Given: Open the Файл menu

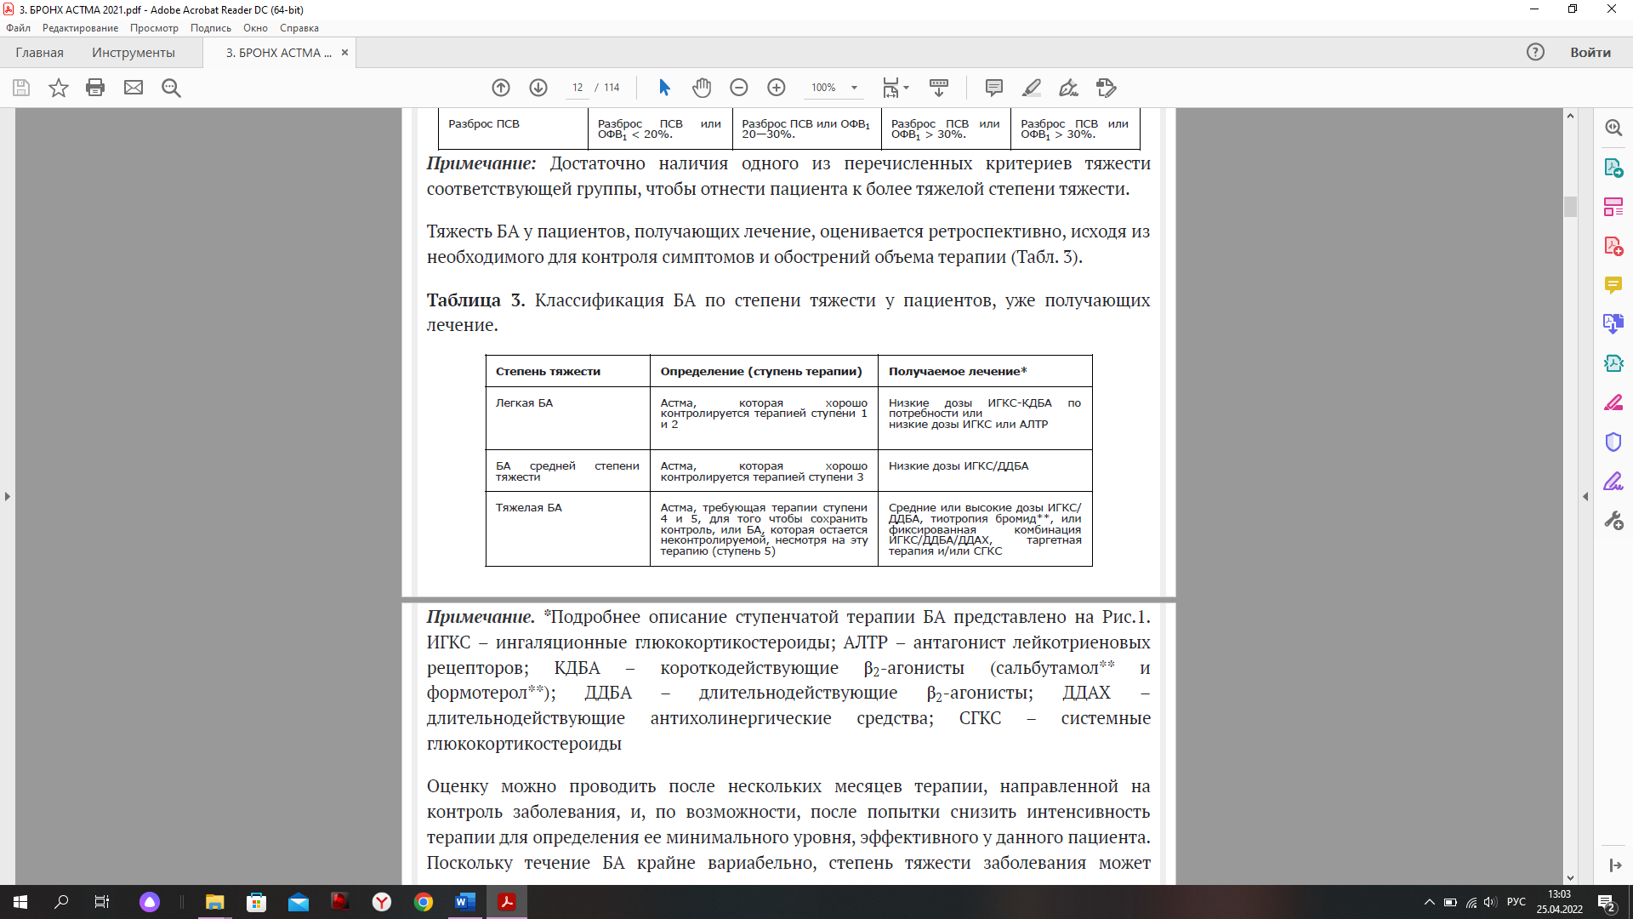Looking at the screenshot, I should [18, 28].
